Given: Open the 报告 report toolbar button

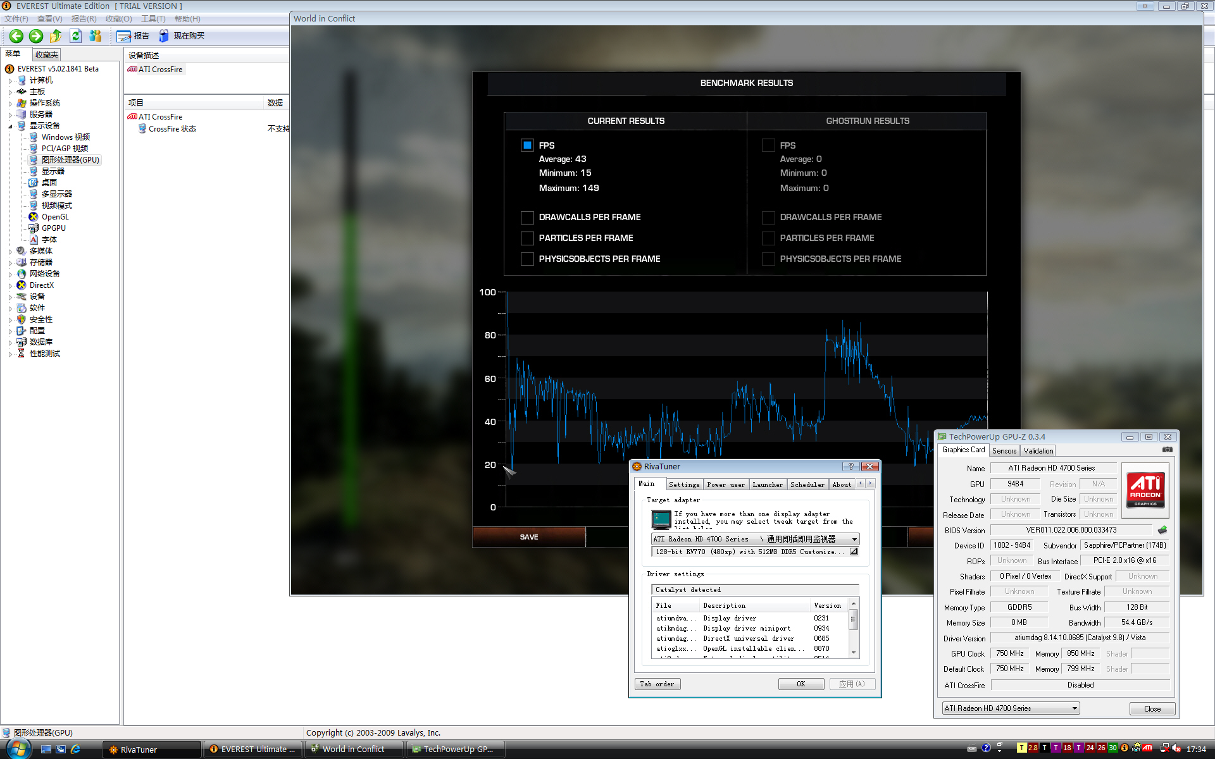Looking at the screenshot, I should coord(134,36).
